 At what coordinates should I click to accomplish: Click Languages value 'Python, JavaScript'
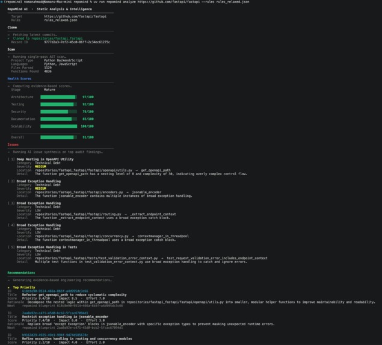point(60,64)
